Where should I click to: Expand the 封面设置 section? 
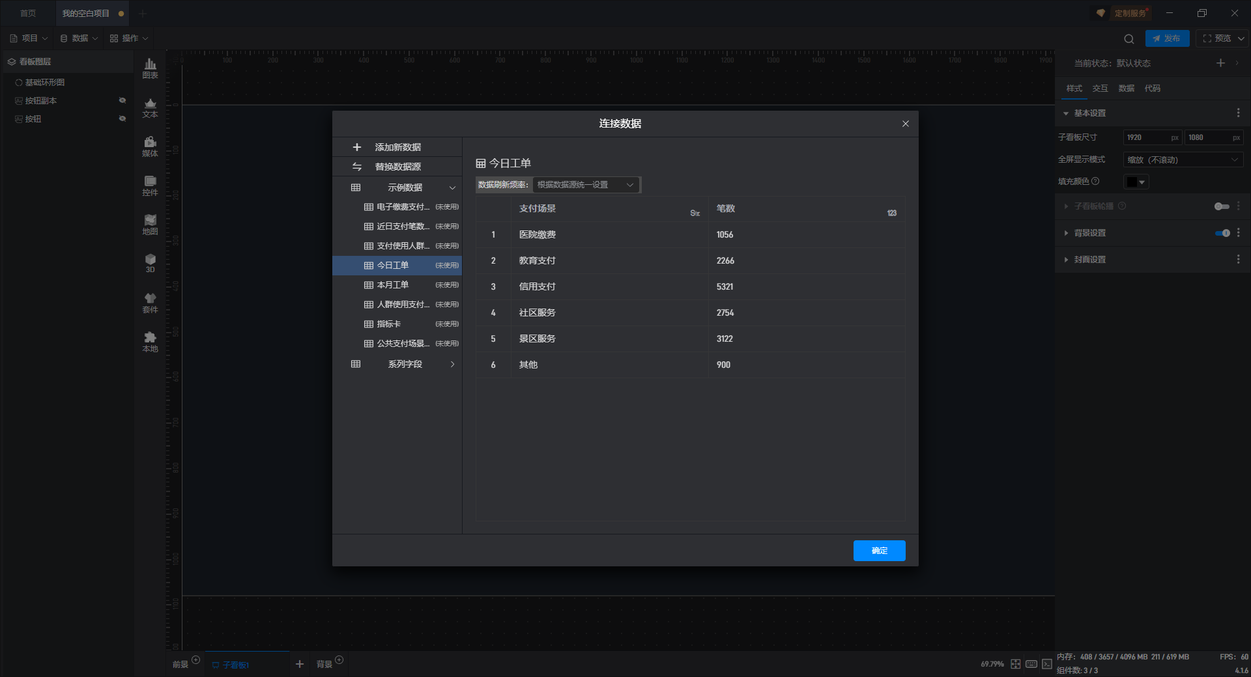(1066, 260)
